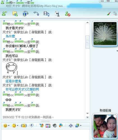Click the paintbrush color scheme icon
Image resolution: width=118 pixels, height=140 pixels.
[x=109, y=14]
